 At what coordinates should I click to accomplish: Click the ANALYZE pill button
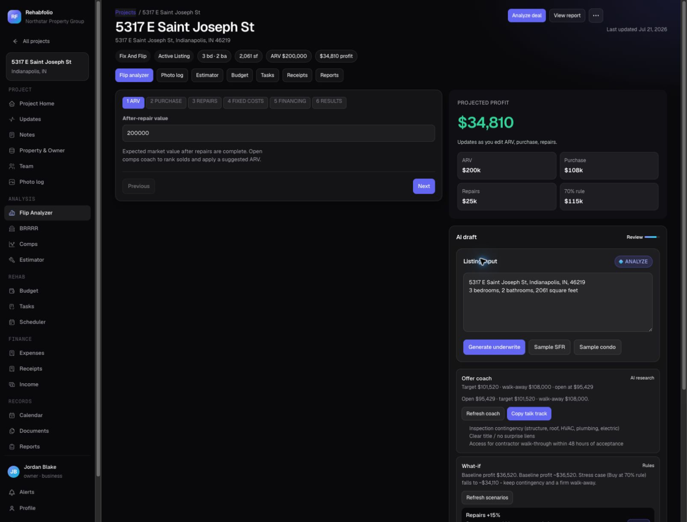(633, 261)
